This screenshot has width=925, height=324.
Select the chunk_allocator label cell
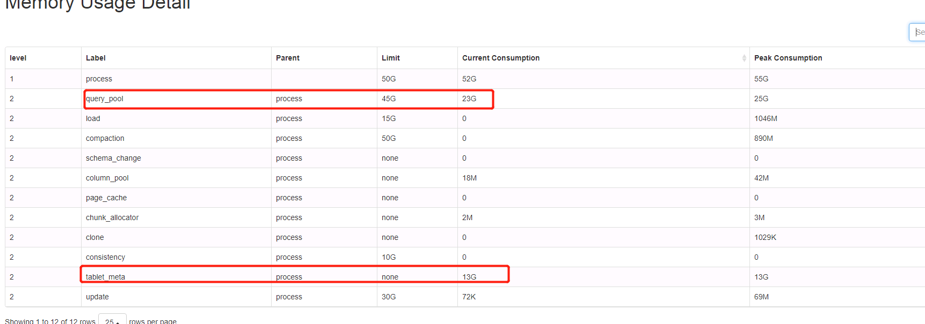pyautogui.click(x=112, y=217)
